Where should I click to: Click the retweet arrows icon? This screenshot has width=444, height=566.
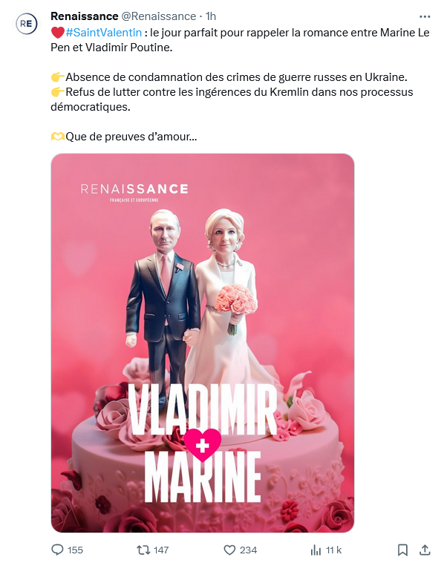[143, 550]
